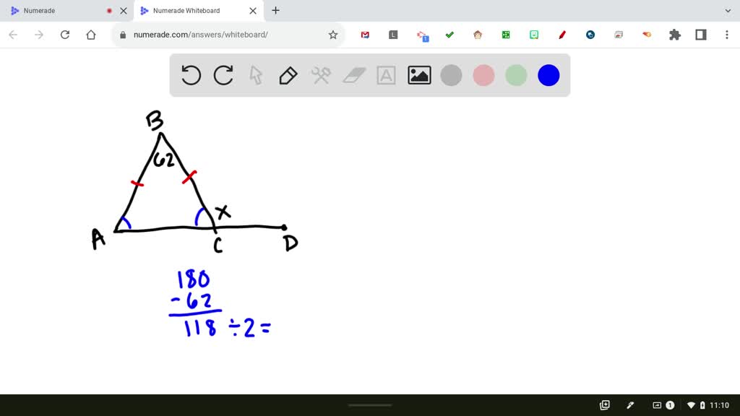
Task: Toggle the bookmark star in the address bar
Action: [332, 34]
